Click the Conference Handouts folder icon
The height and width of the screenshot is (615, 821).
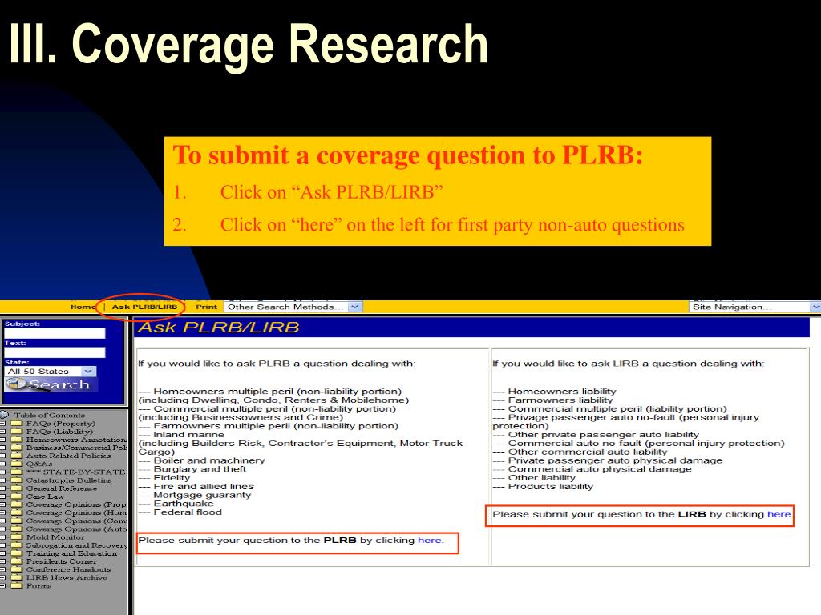(x=18, y=569)
